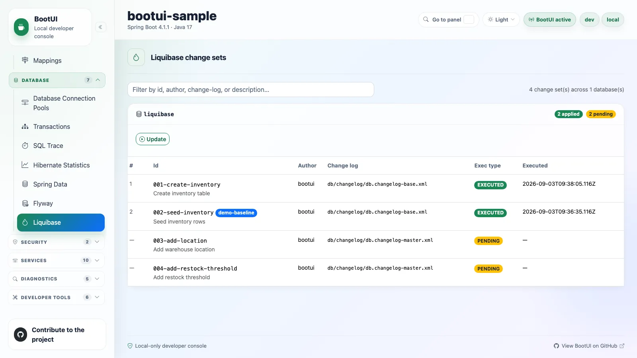This screenshot has width=637, height=358.
Task: Focus the change set filter field
Action: tap(251, 89)
